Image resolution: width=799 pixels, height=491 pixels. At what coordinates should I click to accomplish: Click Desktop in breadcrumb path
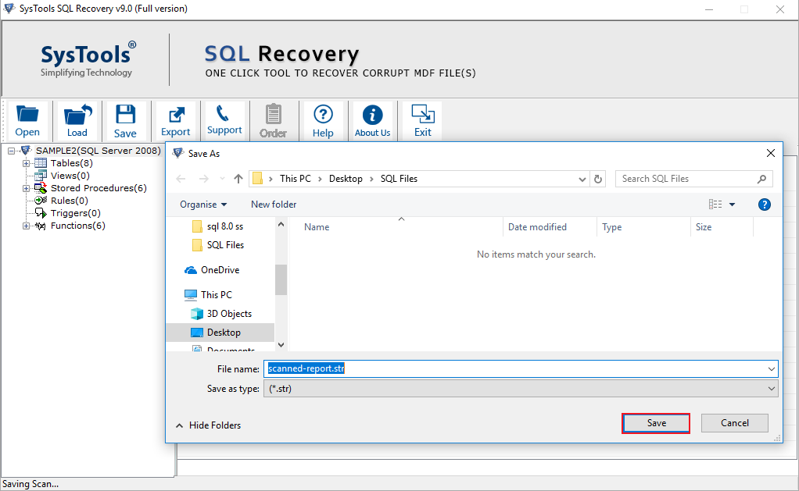[346, 179]
